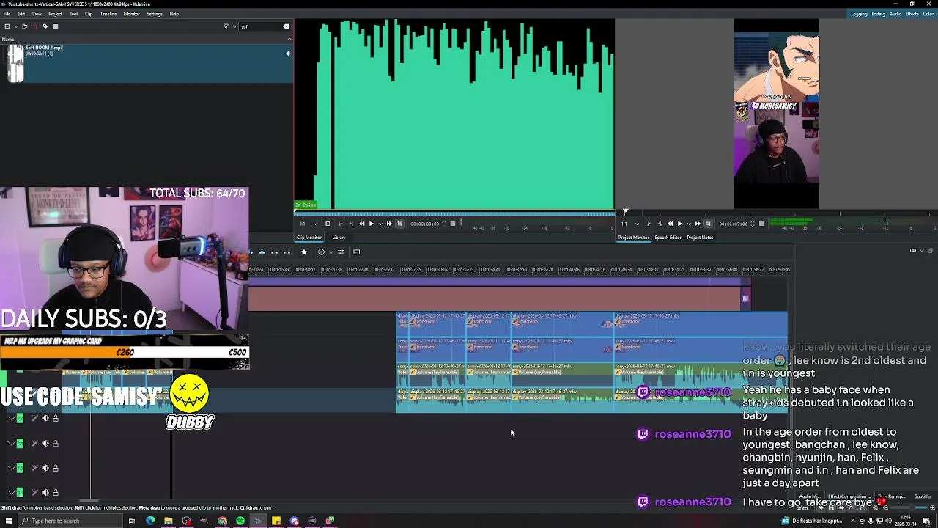Select the Editing workspace layout
Image resolution: width=938 pixels, height=528 pixels.
point(878,14)
